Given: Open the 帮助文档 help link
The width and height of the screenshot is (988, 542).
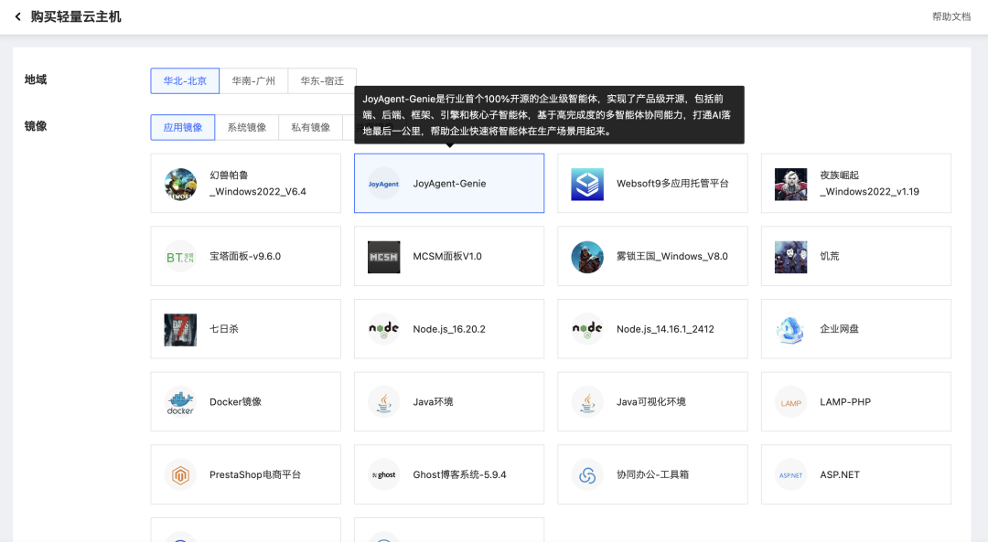Looking at the screenshot, I should (951, 17).
